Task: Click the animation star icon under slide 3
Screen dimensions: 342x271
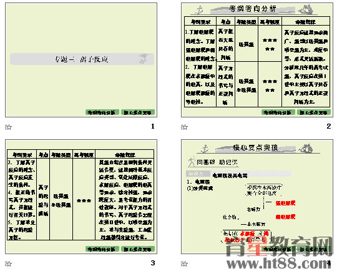Action: coord(8,264)
